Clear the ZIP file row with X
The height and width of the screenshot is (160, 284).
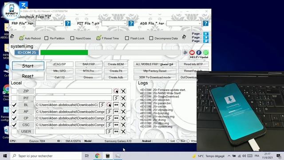coord(123,91)
